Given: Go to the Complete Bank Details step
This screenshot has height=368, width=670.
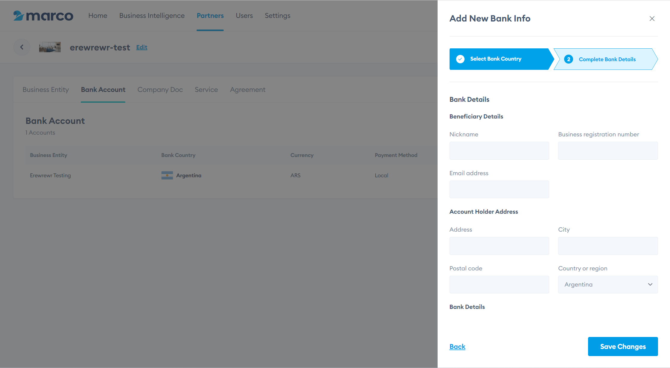Looking at the screenshot, I should point(607,59).
